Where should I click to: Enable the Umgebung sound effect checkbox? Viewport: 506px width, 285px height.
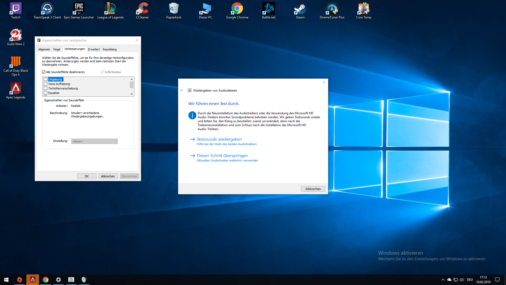click(46, 79)
